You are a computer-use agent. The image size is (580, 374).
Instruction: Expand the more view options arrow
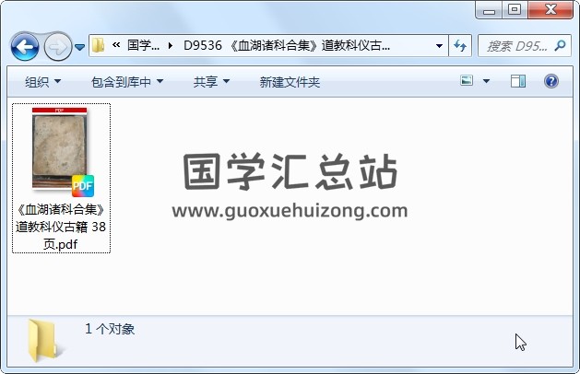click(x=486, y=81)
